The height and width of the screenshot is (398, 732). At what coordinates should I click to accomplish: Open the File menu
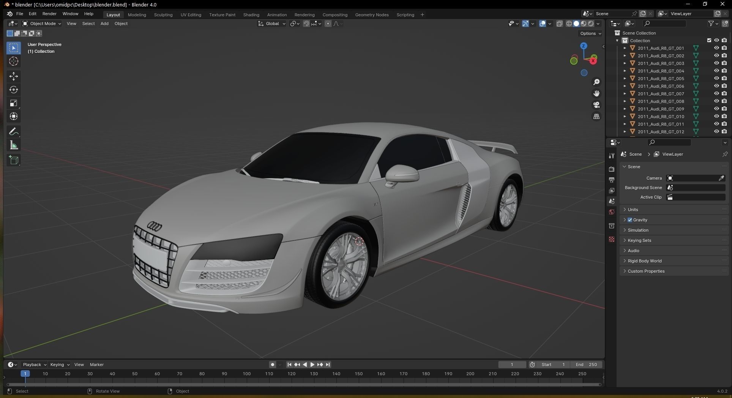tap(20, 14)
